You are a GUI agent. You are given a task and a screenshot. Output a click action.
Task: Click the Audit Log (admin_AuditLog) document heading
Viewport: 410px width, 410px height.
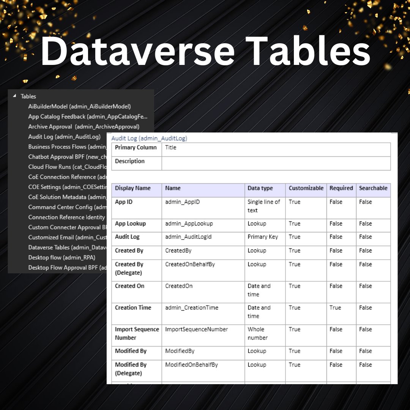pos(149,138)
